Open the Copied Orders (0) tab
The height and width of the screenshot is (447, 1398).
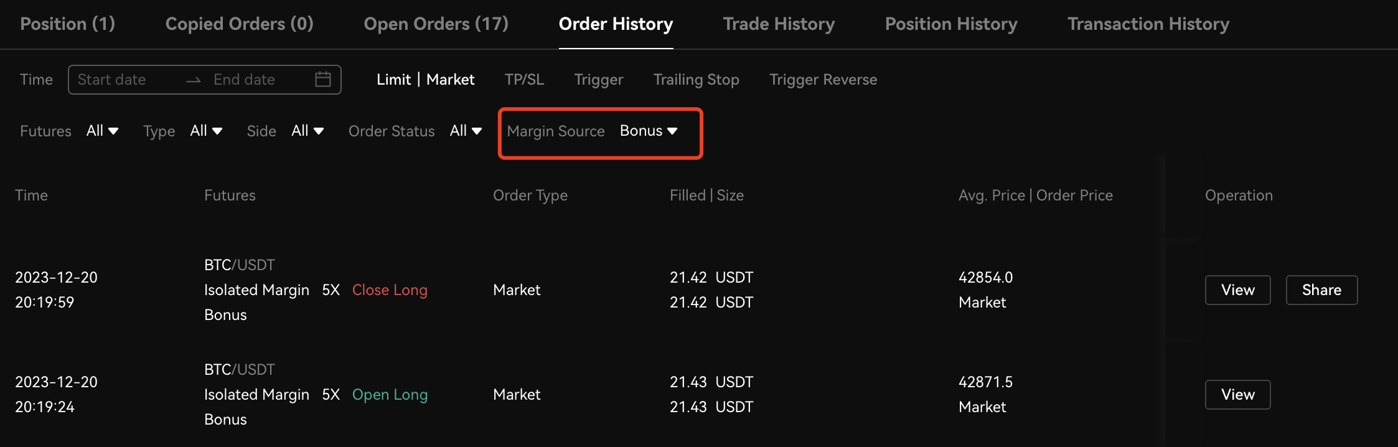[x=239, y=24]
